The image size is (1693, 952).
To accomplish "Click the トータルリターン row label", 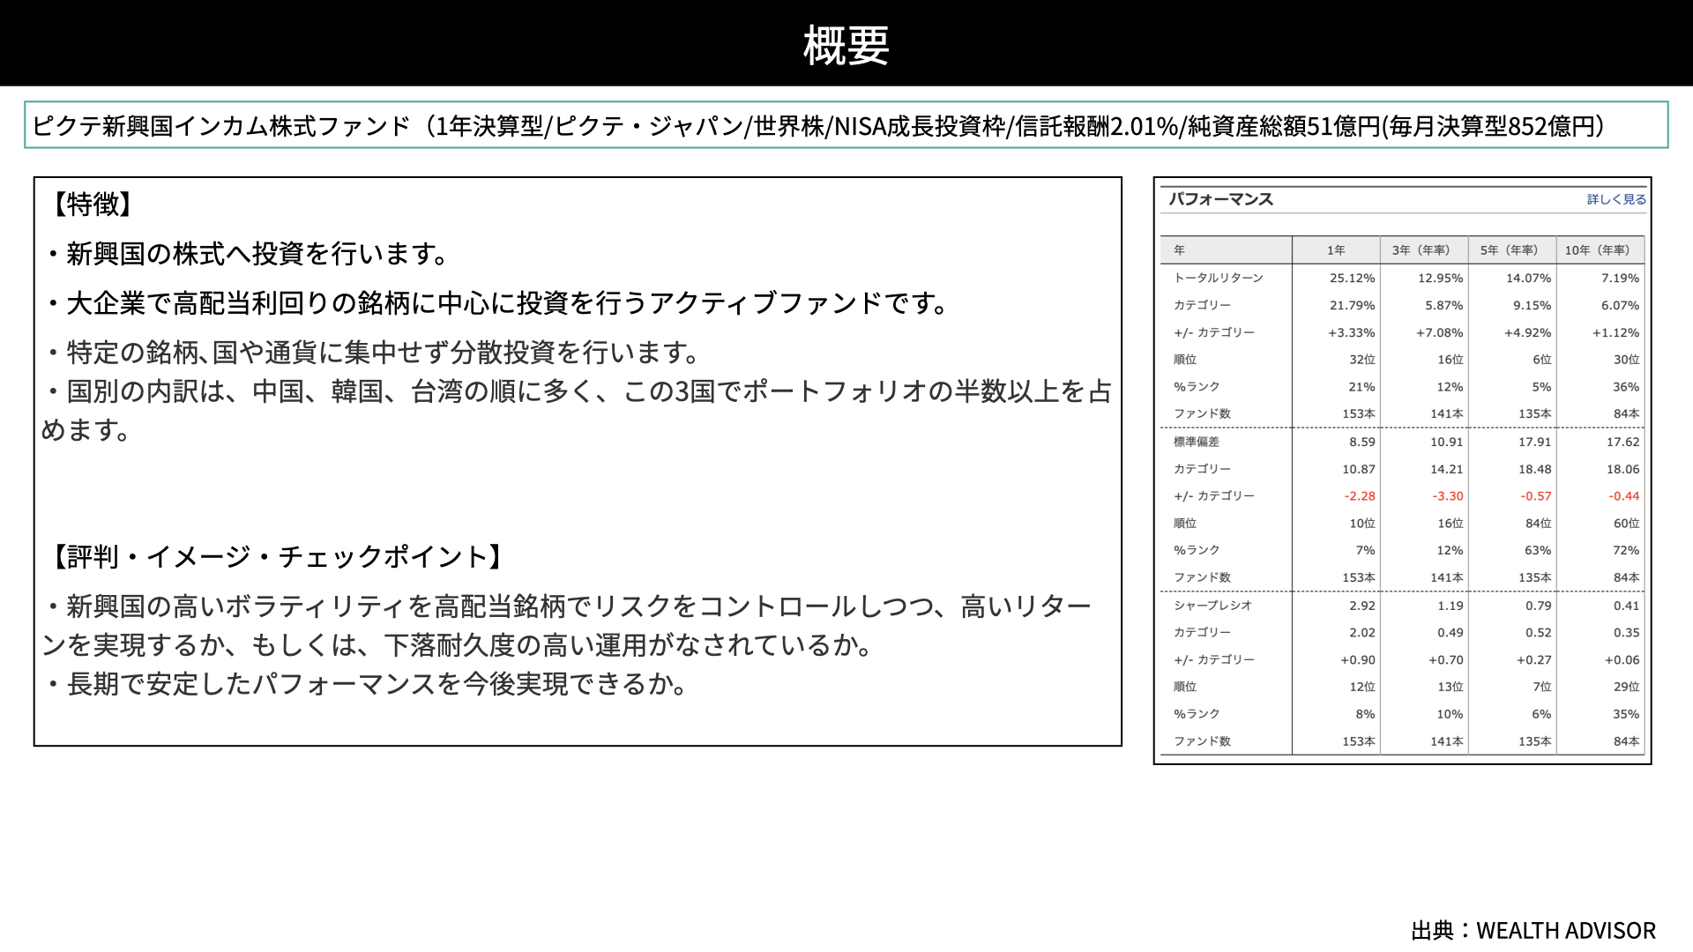I will pyautogui.click(x=1219, y=278).
